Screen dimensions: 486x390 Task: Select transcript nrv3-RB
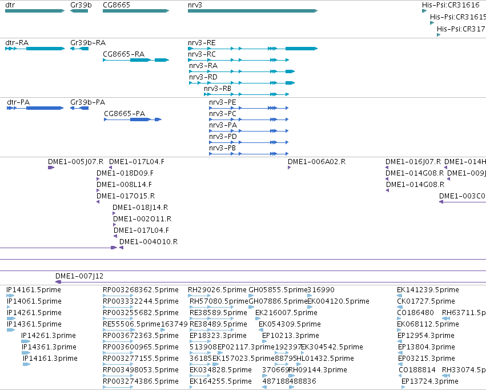(246, 94)
